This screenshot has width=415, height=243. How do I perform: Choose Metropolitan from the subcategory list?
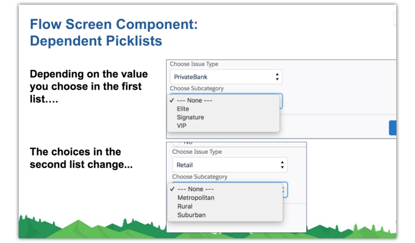coord(196,198)
